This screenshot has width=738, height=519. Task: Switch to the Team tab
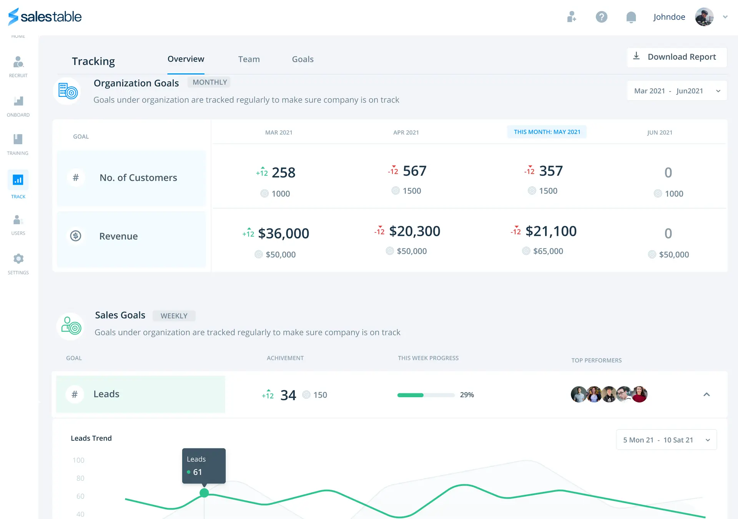click(249, 59)
